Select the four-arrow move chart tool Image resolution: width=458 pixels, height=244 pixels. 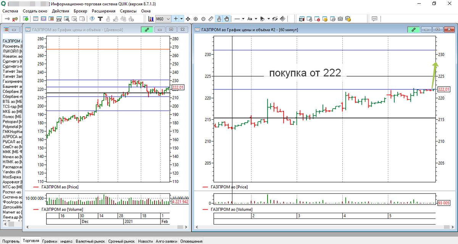pos(188,19)
